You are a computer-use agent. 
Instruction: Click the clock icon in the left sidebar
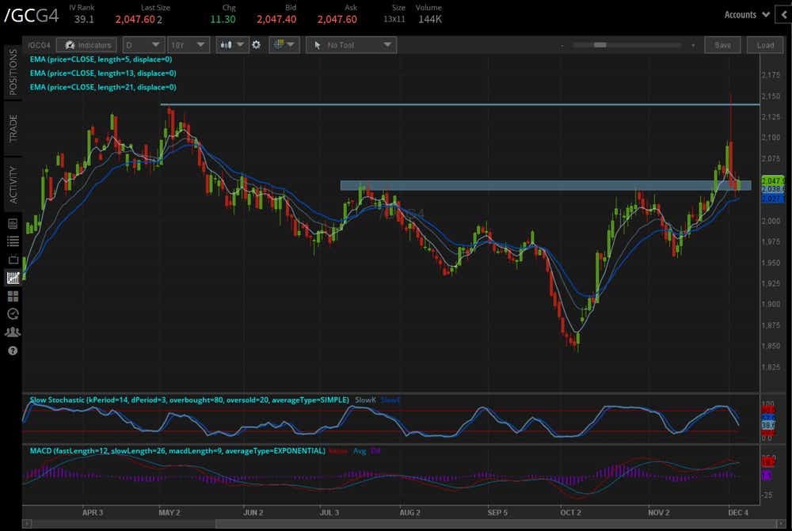pyautogui.click(x=12, y=314)
